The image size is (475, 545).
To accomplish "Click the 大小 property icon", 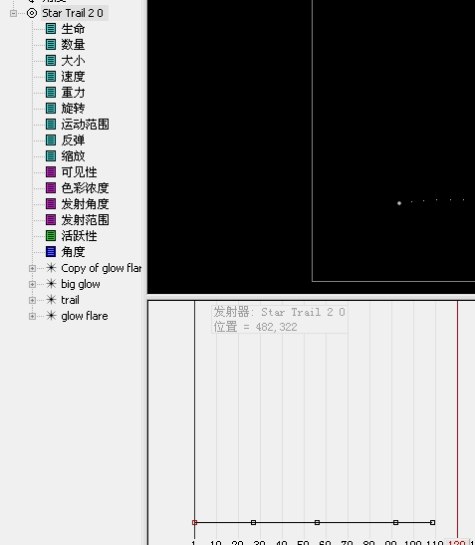I will [x=51, y=61].
